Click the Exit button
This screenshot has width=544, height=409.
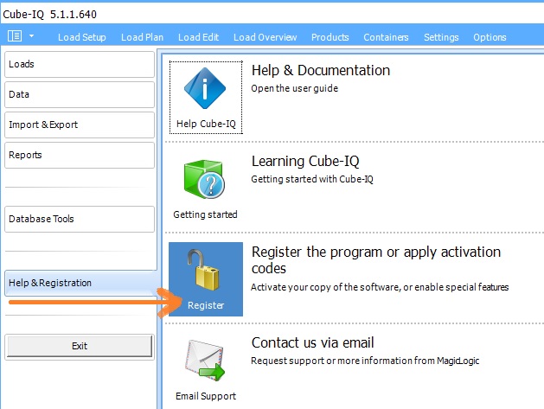[80, 346]
